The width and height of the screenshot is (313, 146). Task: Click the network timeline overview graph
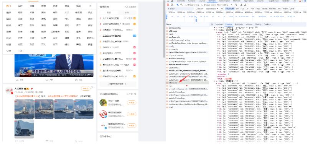236,17
